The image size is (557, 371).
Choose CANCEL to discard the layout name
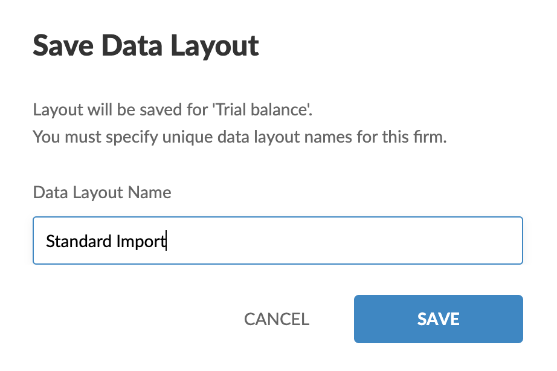(x=276, y=319)
